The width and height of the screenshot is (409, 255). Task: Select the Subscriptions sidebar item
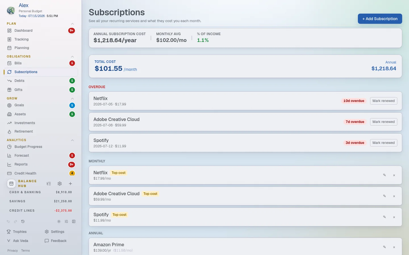[41, 72]
